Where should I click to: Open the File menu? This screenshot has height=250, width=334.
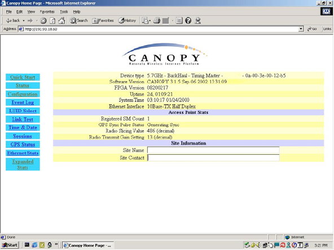coord(8,12)
